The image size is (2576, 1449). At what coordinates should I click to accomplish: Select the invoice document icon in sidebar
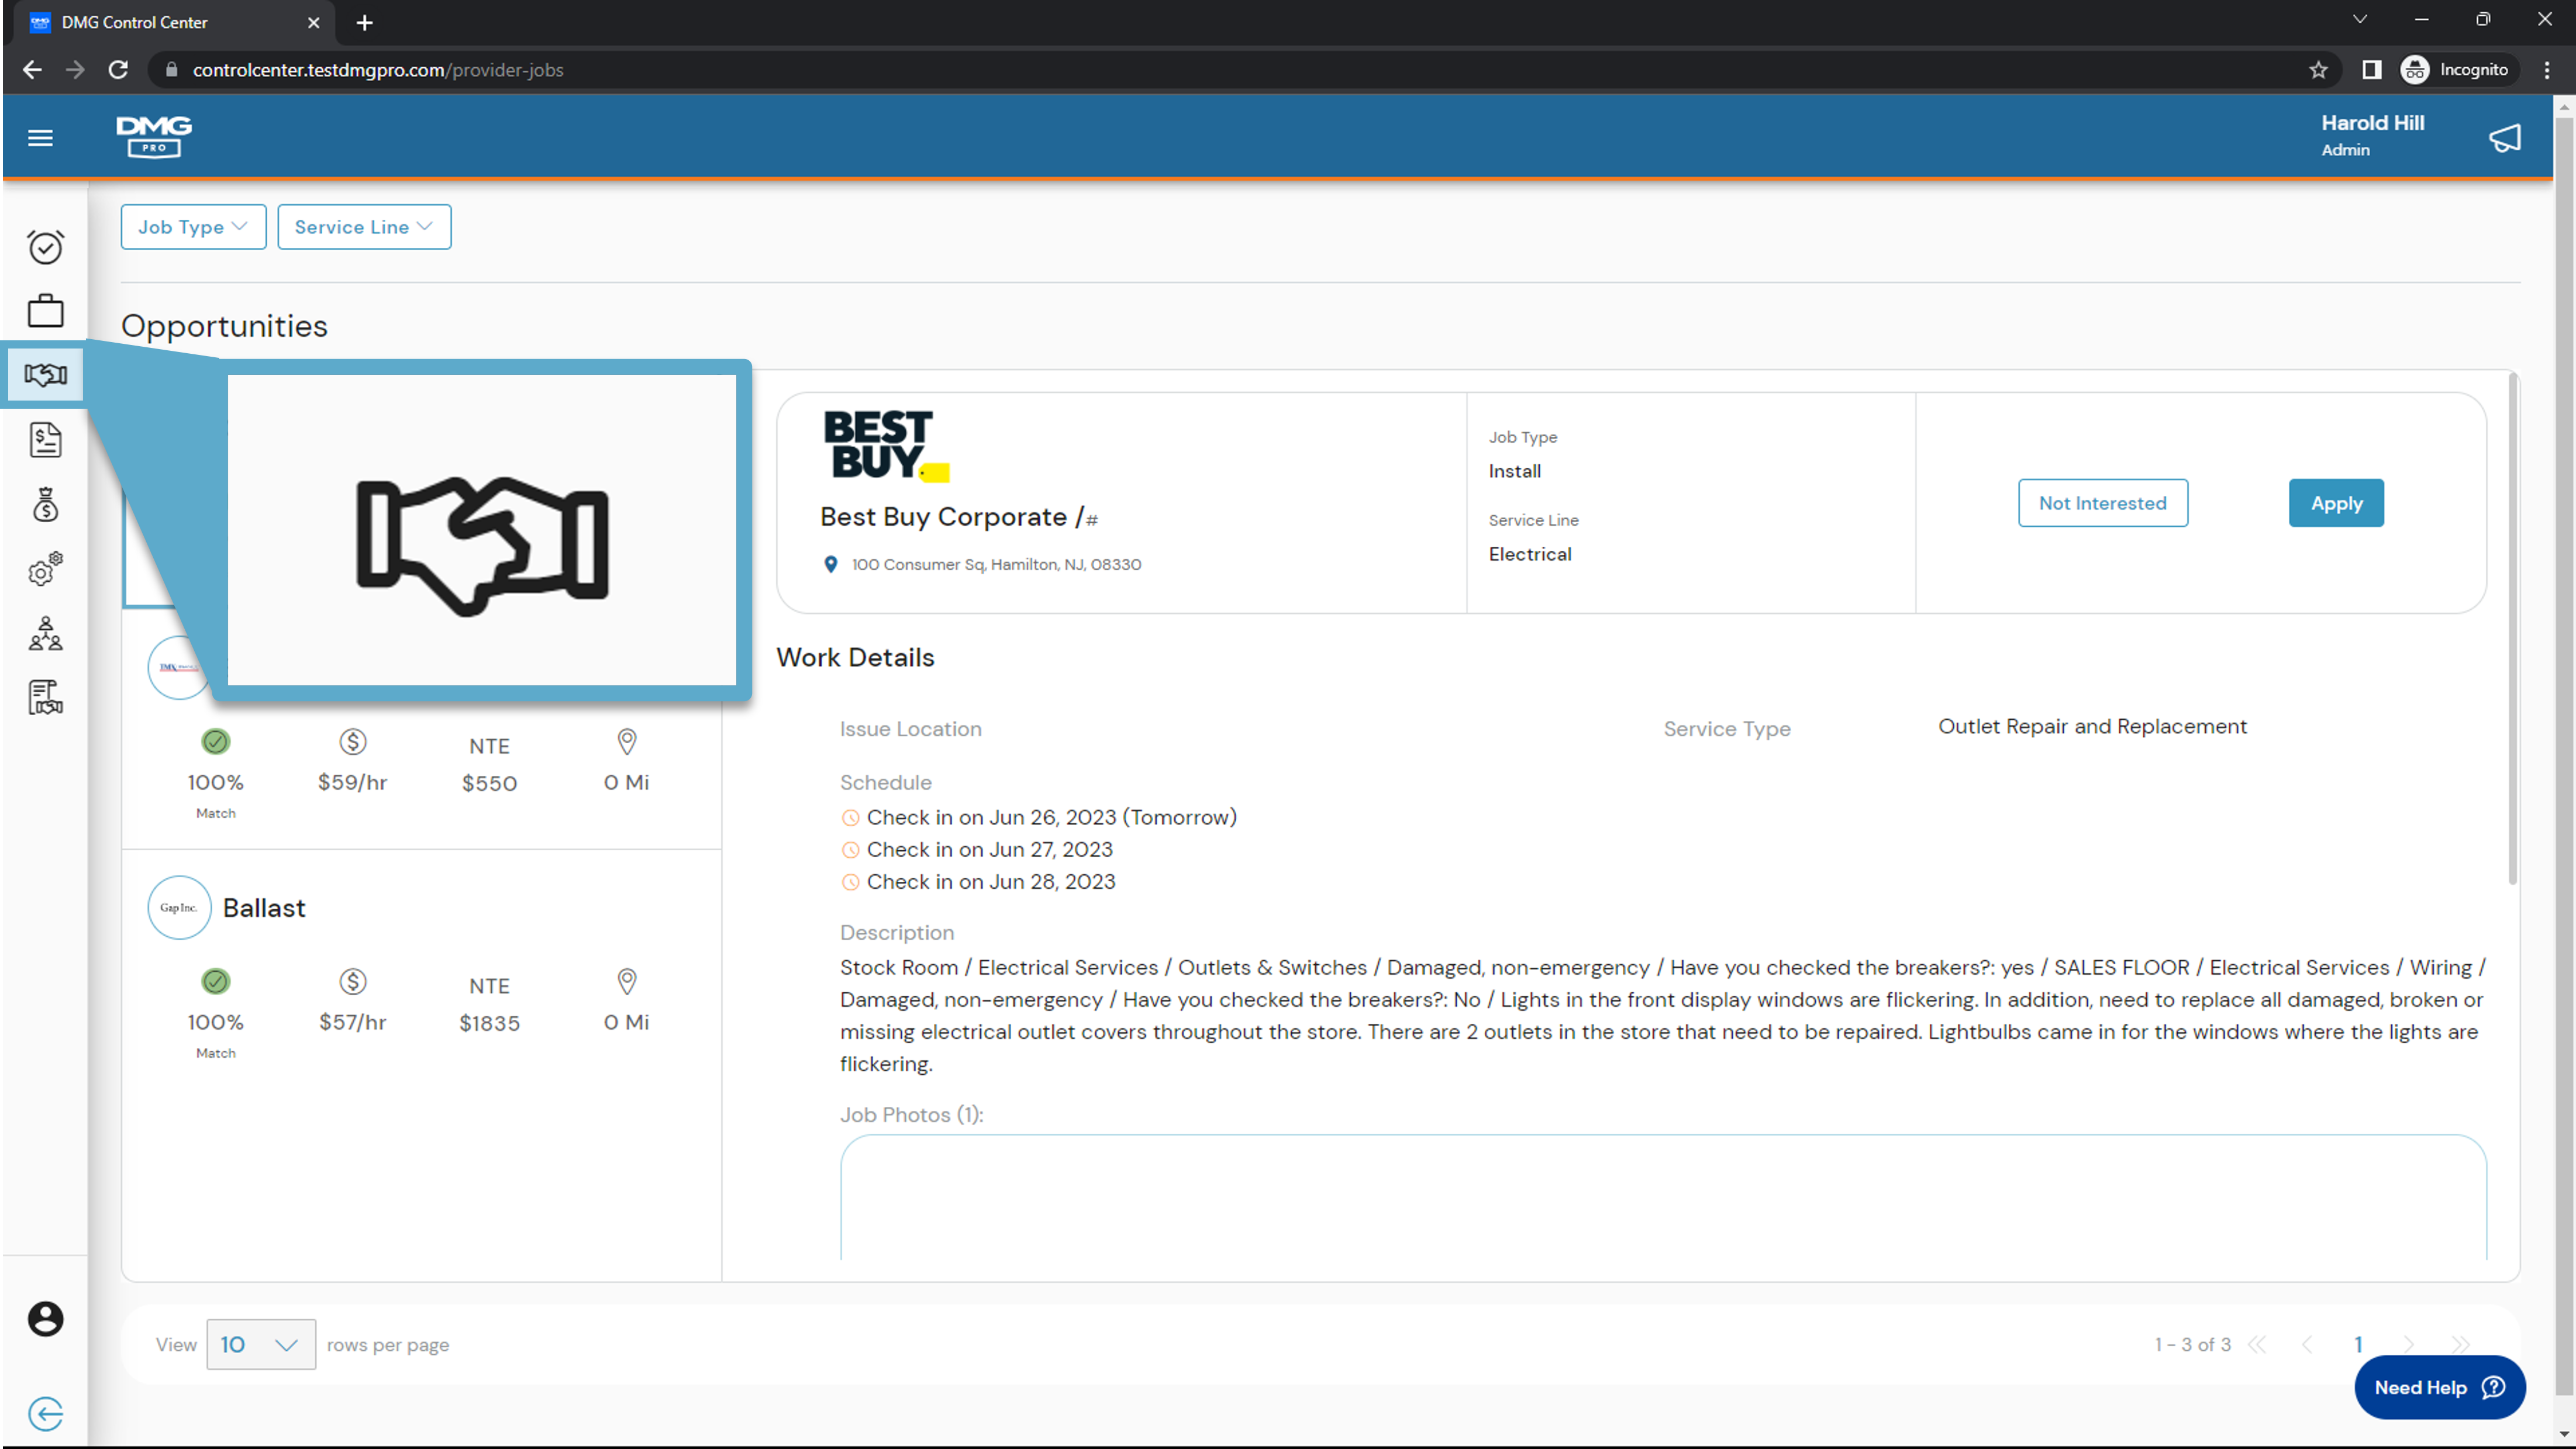click(45, 440)
